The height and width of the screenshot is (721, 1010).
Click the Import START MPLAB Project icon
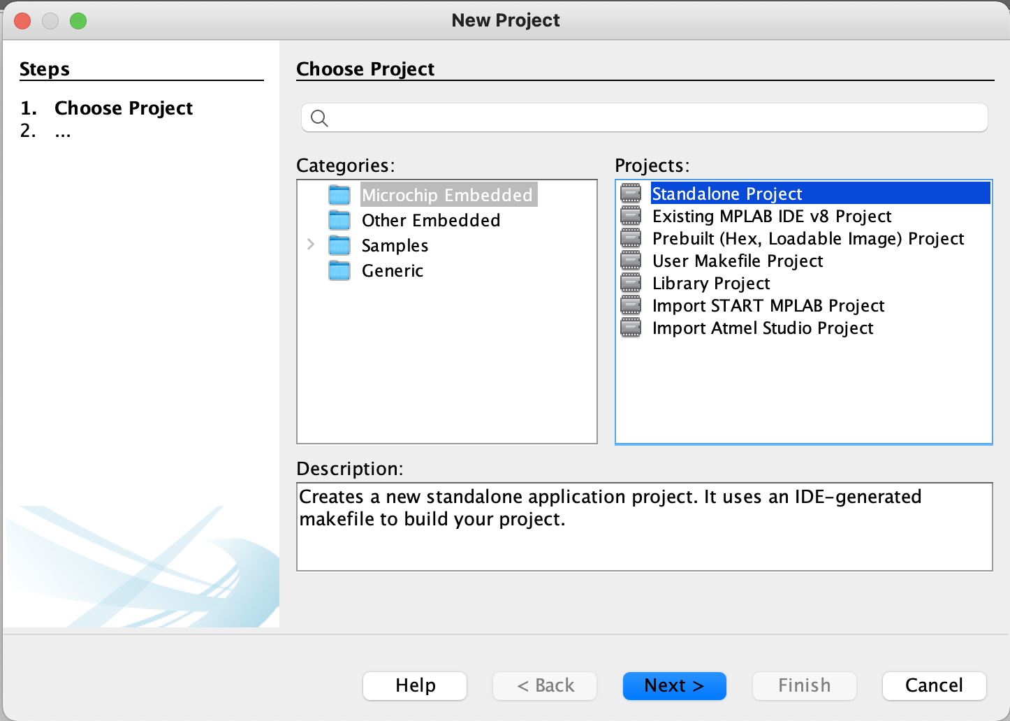[631, 305]
